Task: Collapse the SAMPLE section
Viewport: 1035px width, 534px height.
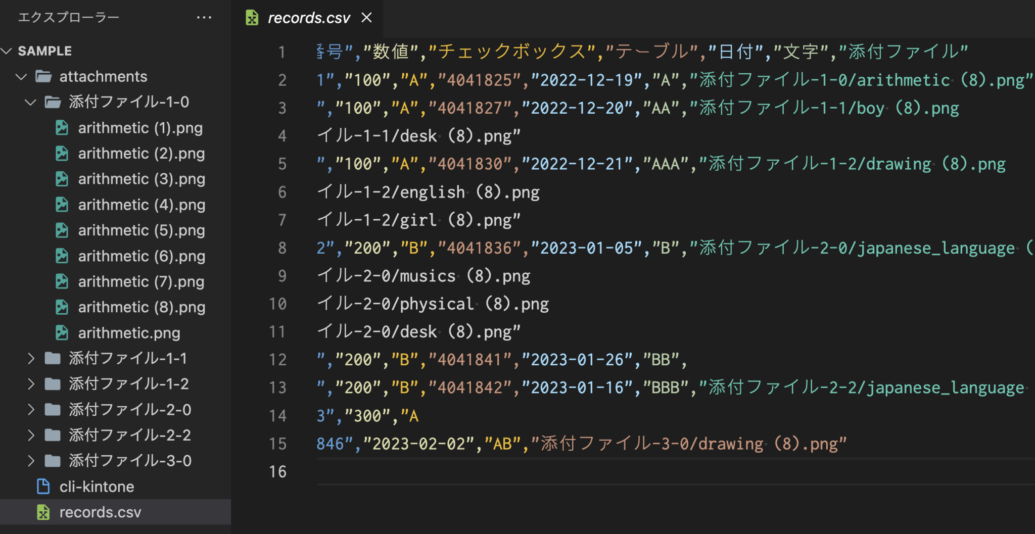Action: point(7,51)
